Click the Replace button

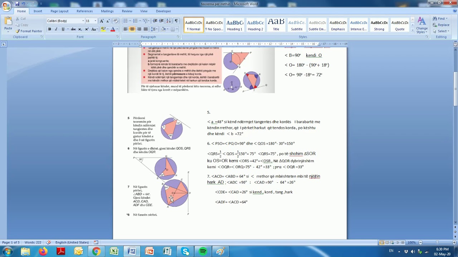(441, 25)
